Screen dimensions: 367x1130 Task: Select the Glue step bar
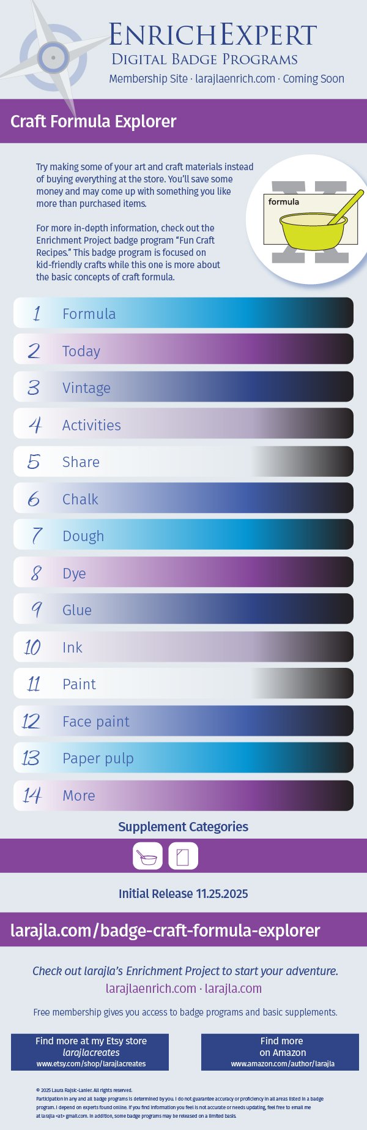click(183, 610)
